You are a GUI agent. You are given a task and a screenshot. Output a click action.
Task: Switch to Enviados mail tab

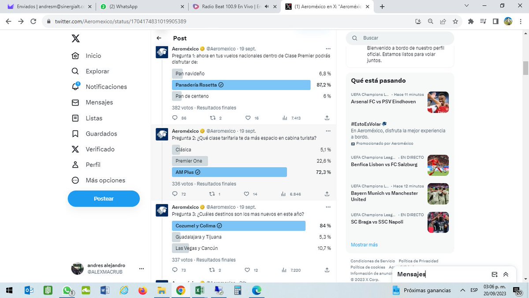[x=48, y=7]
